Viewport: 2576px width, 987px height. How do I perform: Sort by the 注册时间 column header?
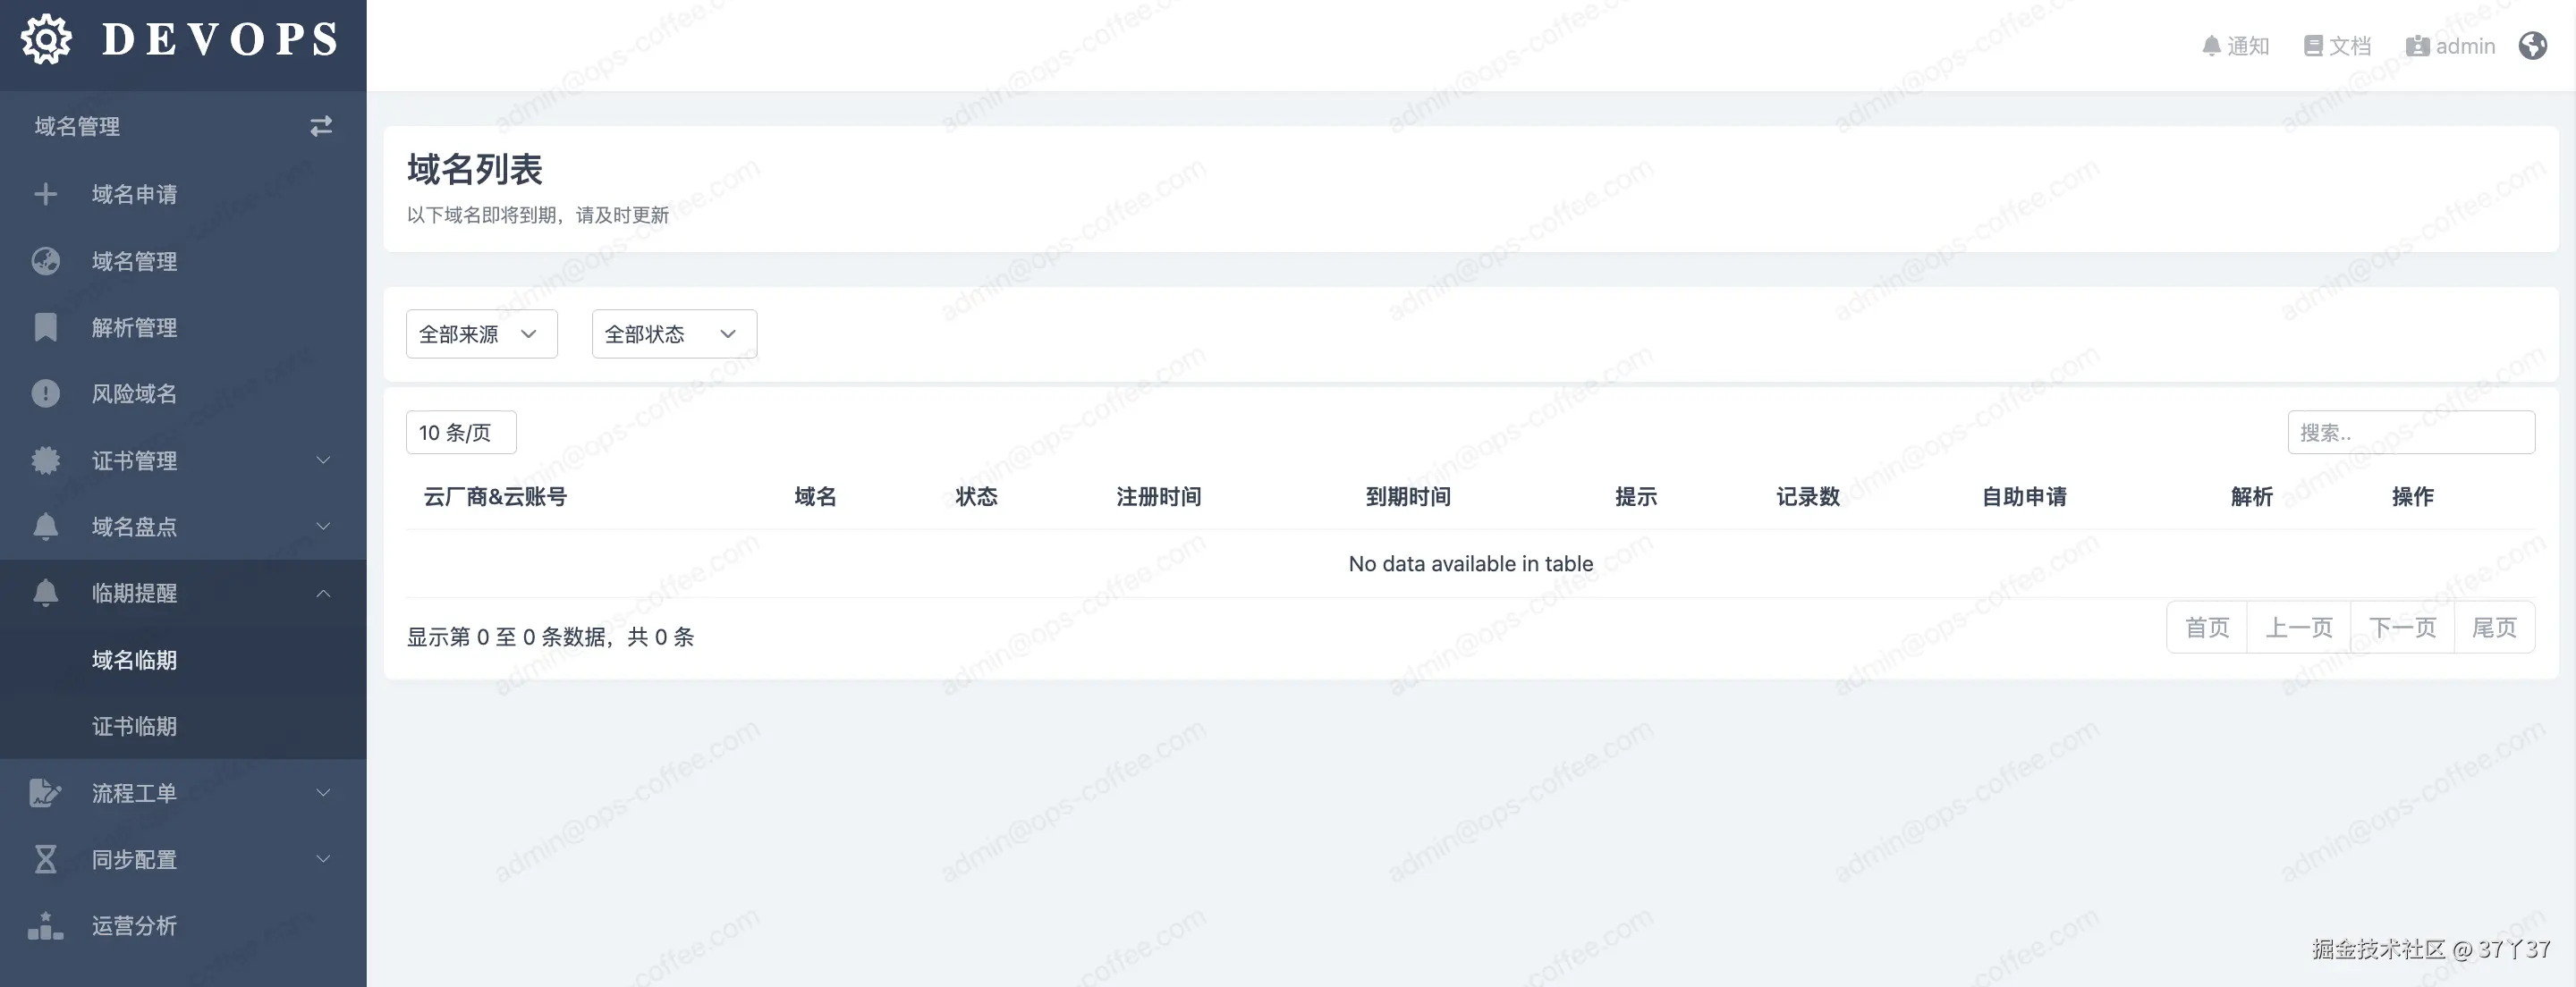tap(1158, 496)
